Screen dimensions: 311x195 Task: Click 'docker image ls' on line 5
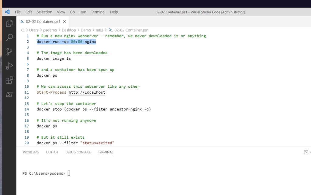pyautogui.click(x=54, y=59)
